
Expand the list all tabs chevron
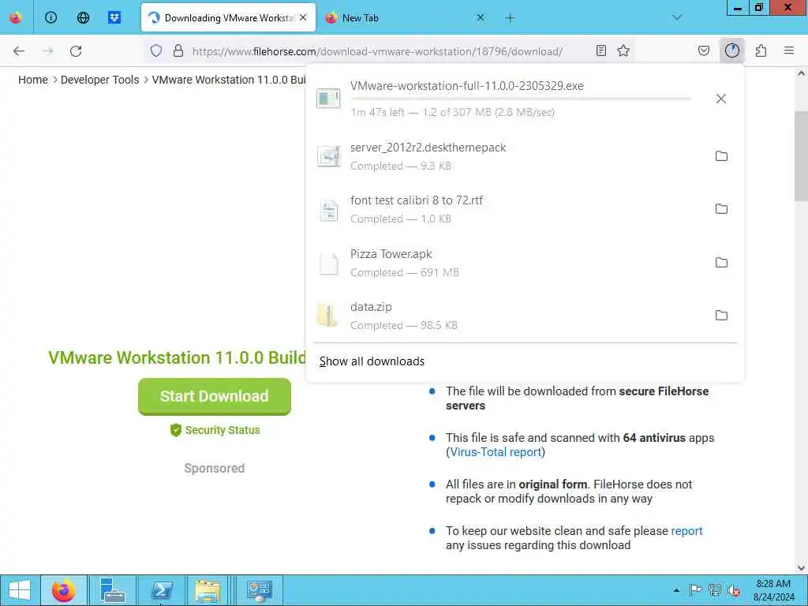pos(676,17)
